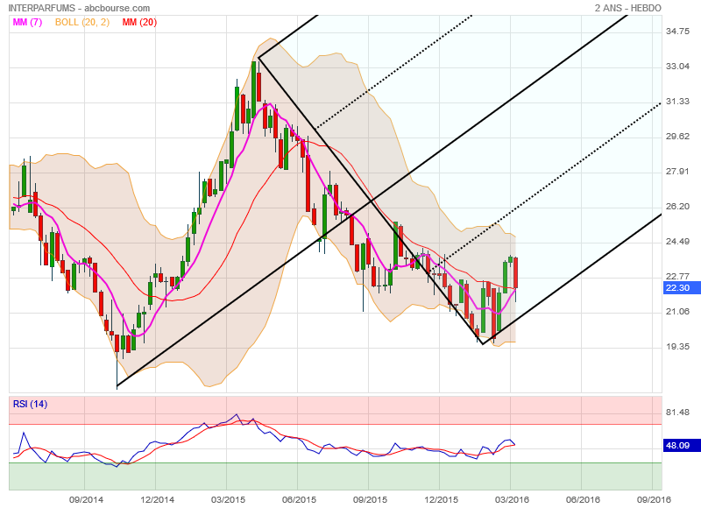The height and width of the screenshot is (508, 701).
Task: Click the 06/2015 date label
Action: click(299, 499)
